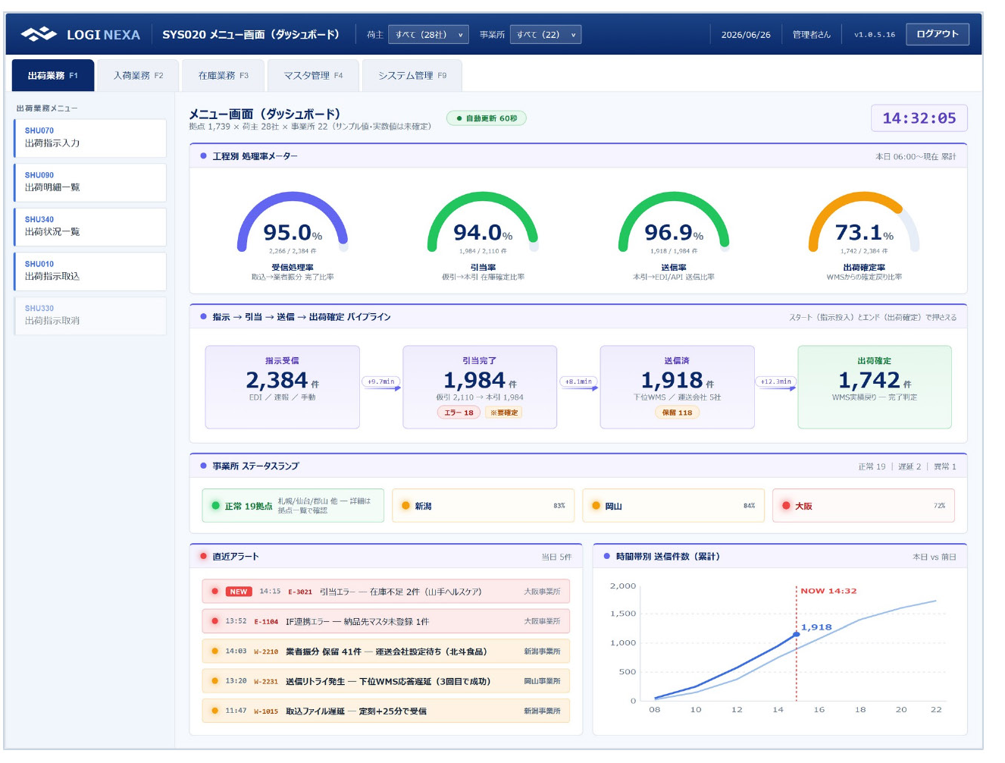Open SHU070 出荷指示入力 menu item
This screenshot has height=763, width=1005.
click(90, 137)
